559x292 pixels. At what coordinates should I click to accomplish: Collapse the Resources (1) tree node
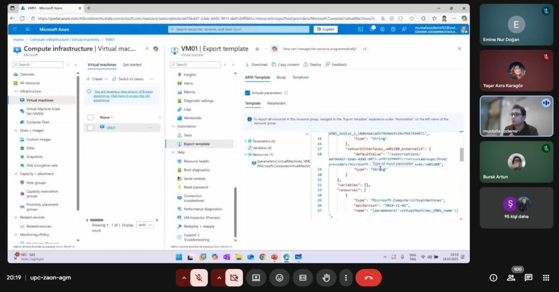click(x=246, y=154)
